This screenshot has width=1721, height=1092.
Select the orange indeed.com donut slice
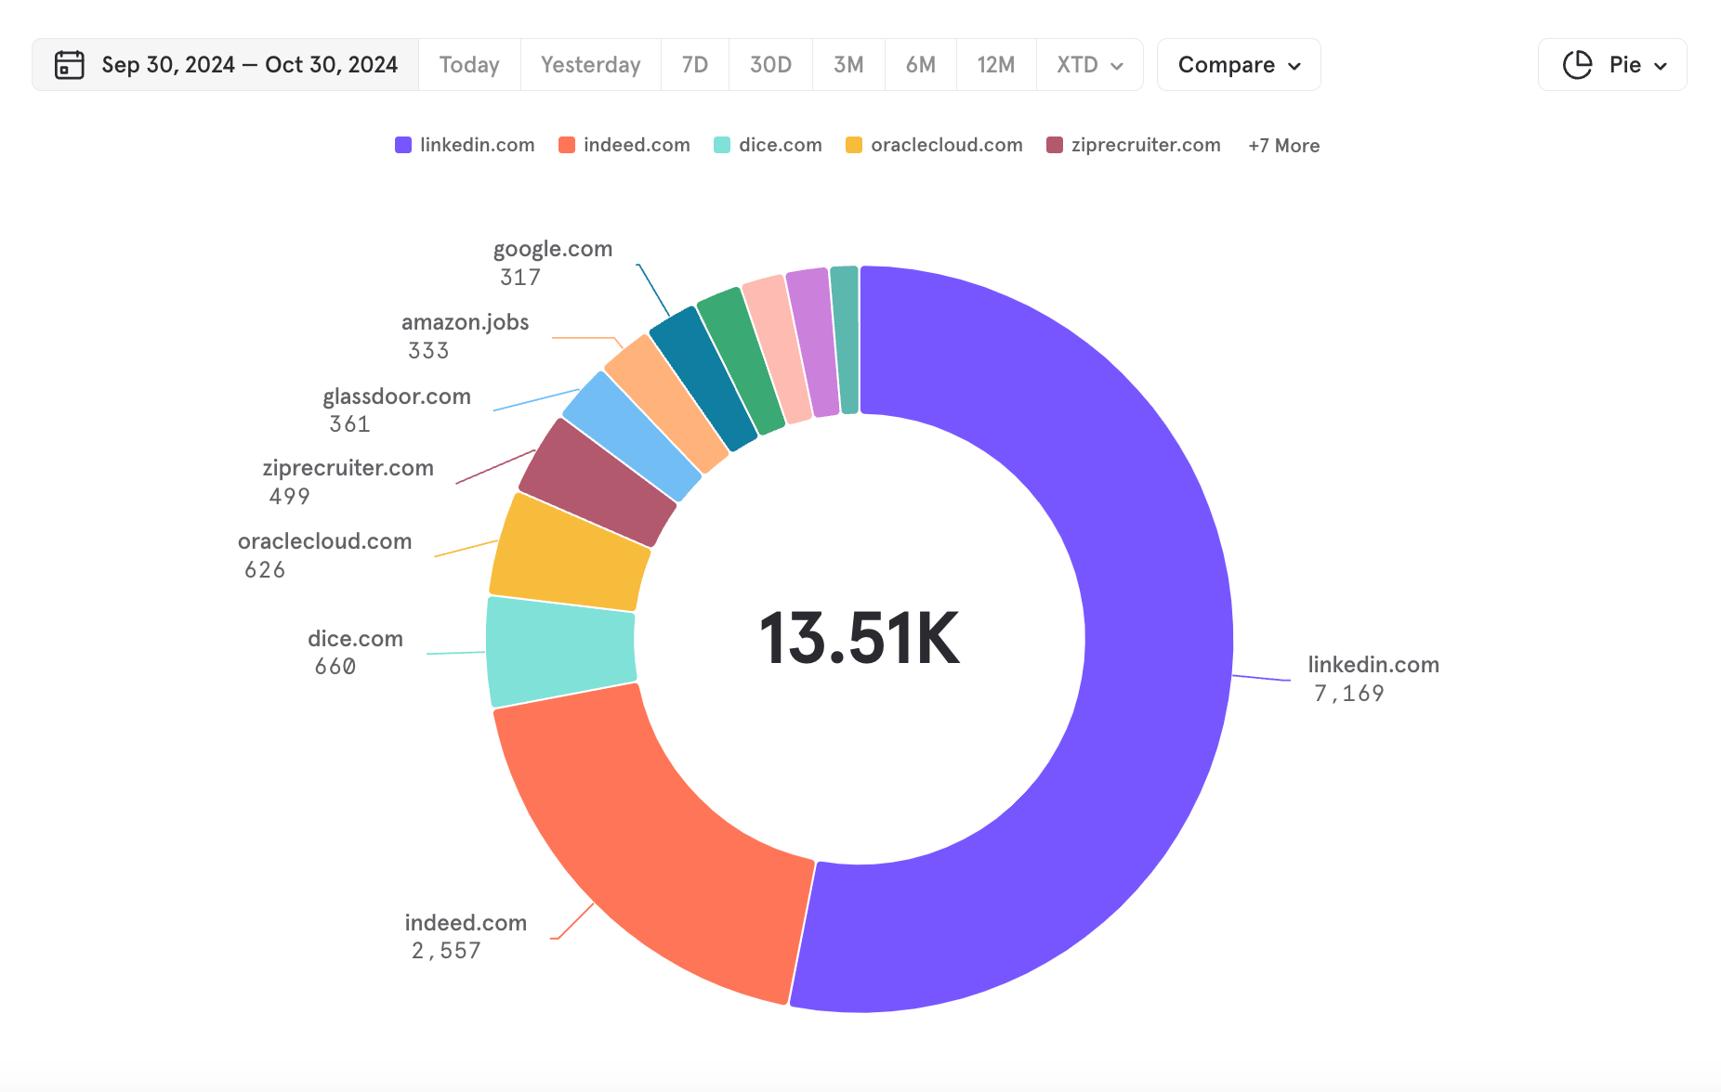coord(650,850)
